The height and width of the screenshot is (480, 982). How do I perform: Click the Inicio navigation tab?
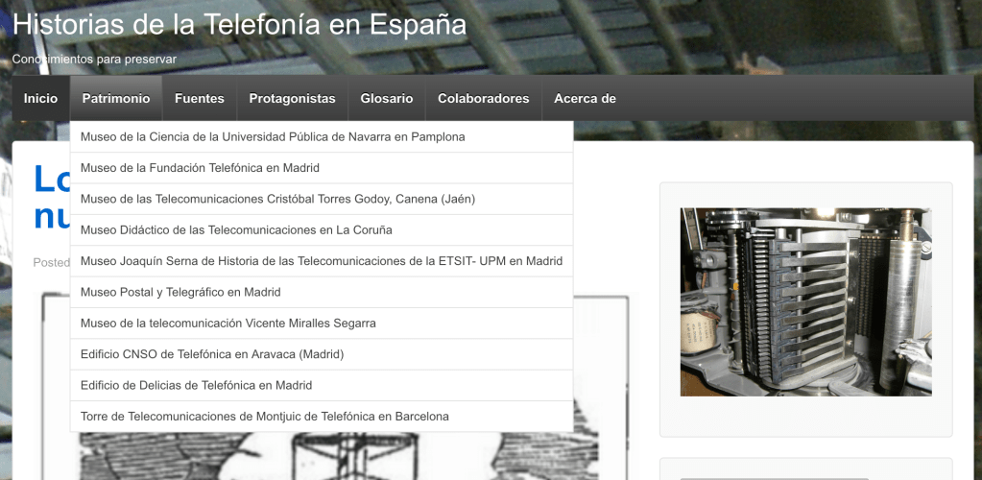(40, 98)
